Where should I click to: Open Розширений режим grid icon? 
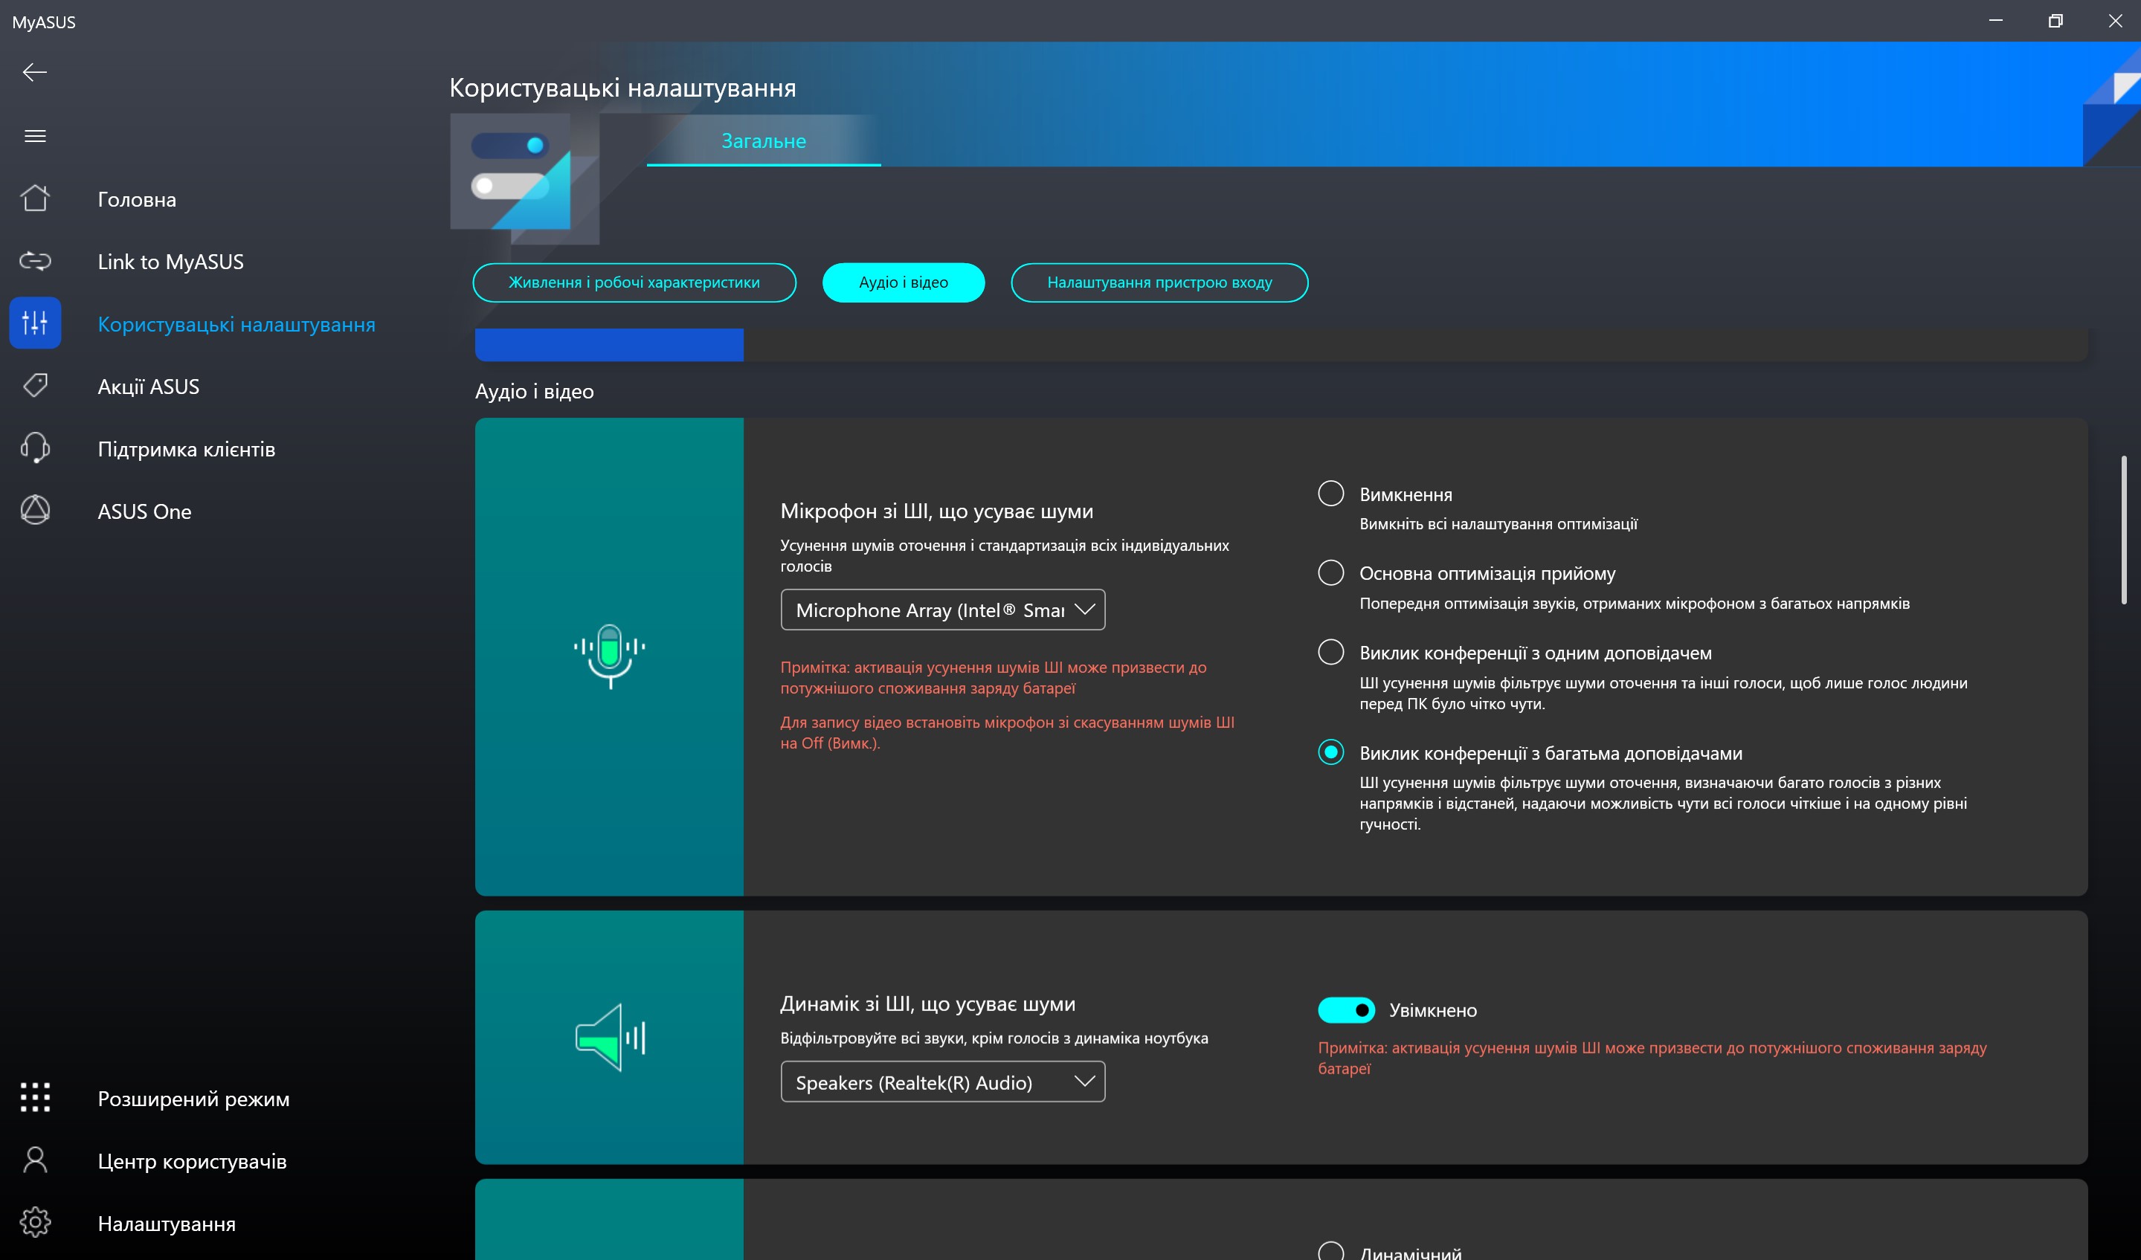pyautogui.click(x=35, y=1097)
